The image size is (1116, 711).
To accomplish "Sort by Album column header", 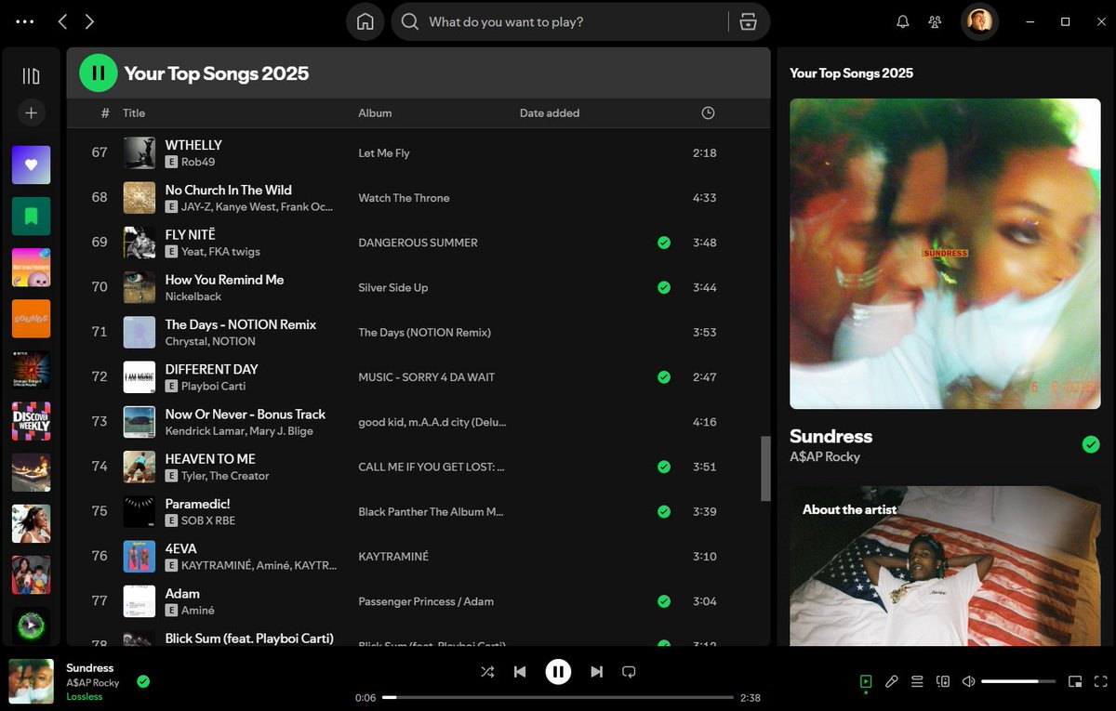I will click(x=375, y=113).
